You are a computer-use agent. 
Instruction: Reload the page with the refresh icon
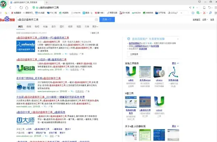(21, 8)
